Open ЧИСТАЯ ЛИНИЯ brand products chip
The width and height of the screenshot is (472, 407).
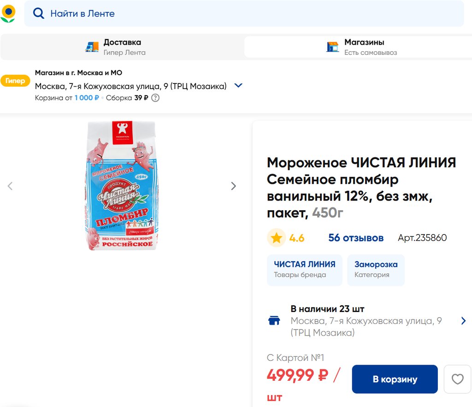[305, 270]
